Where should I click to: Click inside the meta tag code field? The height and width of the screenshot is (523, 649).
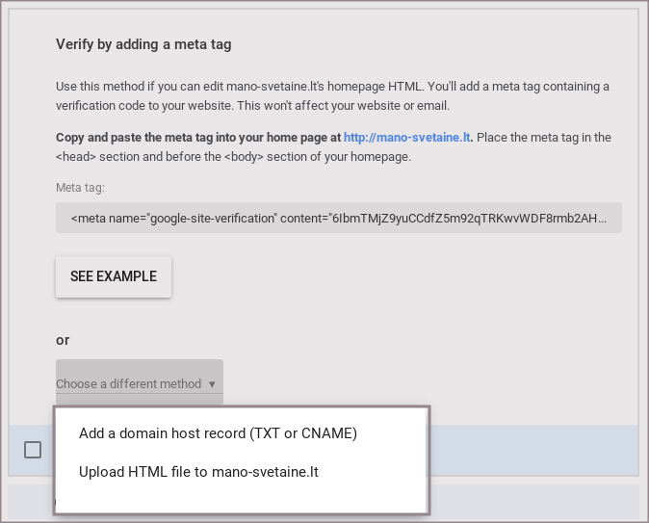[x=338, y=218]
